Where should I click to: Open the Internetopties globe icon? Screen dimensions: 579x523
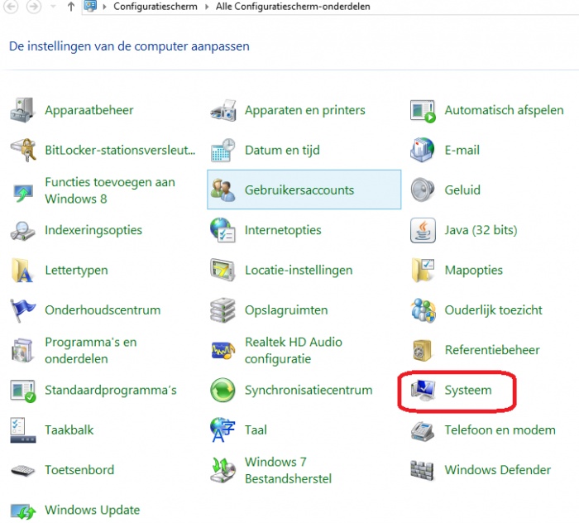[x=223, y=230]
